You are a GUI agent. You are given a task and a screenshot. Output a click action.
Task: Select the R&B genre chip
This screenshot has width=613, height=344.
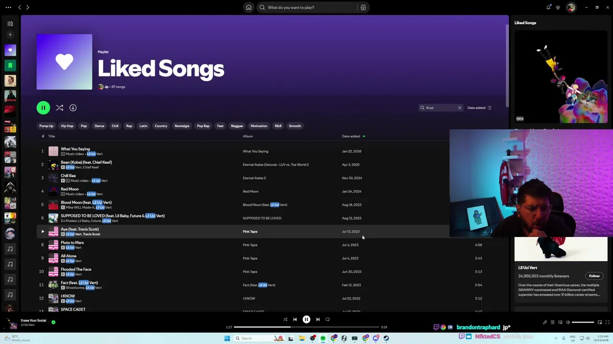278,126
